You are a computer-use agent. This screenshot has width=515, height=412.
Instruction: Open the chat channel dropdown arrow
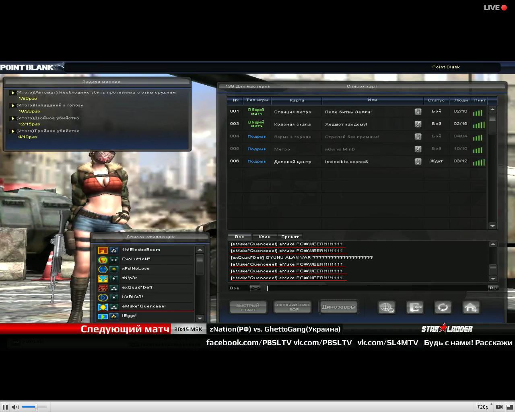coord(255,288)
